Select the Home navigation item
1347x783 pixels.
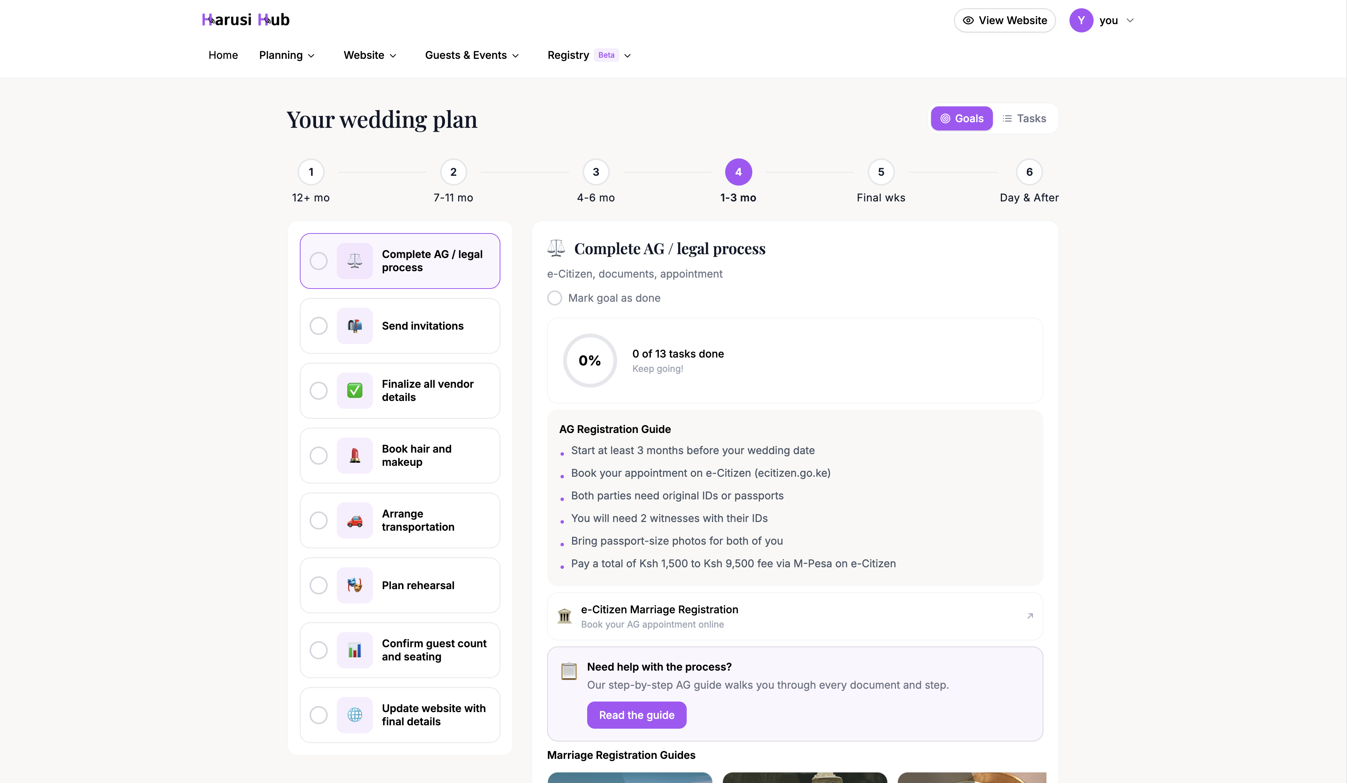pyautogui.click(x=223, y=55)
